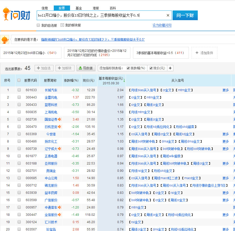Switch to the 基金 tab
Screen dimensions: 235x231
coord(79,8)
